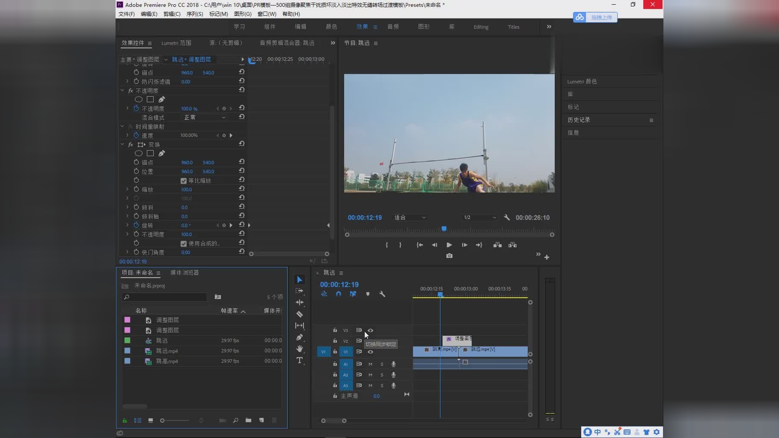This screenshot has width=779, height=438.
Task: Click the Lift button
Action: coord(497,245)
